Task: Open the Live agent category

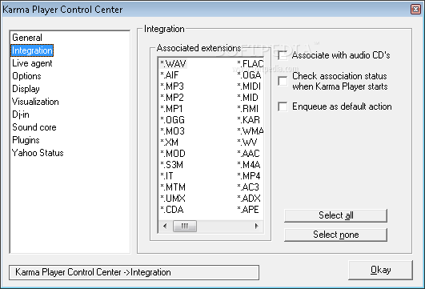Action: click(x=32, y=63)
